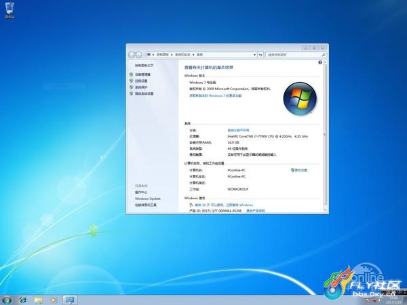Open 操作中心 under See also
Viewport: 407px width, 305px height.
click(x=141, y=192)
